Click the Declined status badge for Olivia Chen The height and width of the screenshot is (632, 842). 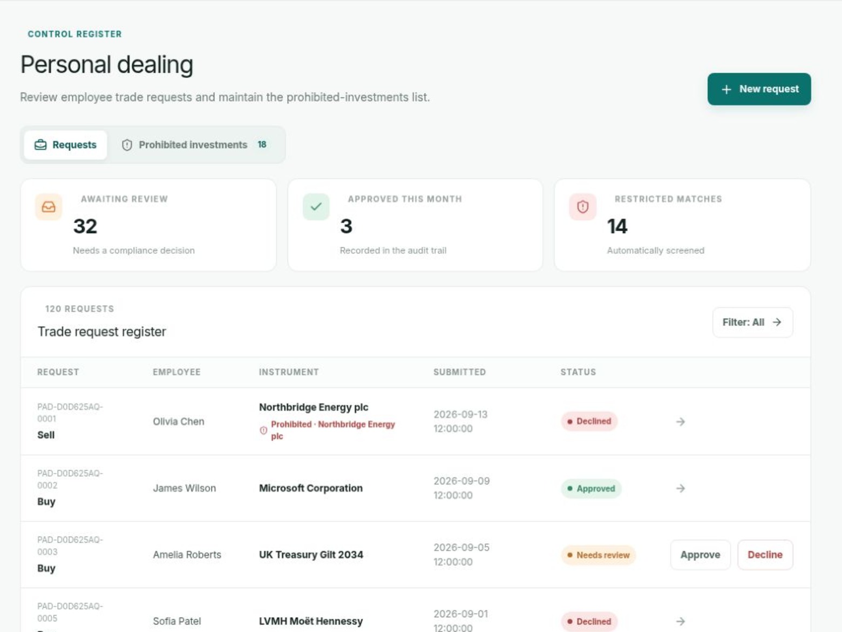[x=589, y=421]
